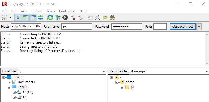Click 'Retrieving directory listing...' log line
209x102 pixels.
(40, 42)
